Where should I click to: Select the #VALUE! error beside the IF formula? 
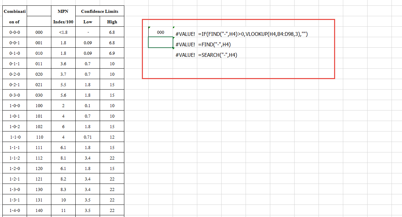click(x=185, y=34)
